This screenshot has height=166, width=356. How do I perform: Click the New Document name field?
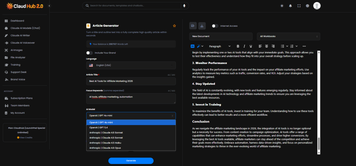(221, 36)
